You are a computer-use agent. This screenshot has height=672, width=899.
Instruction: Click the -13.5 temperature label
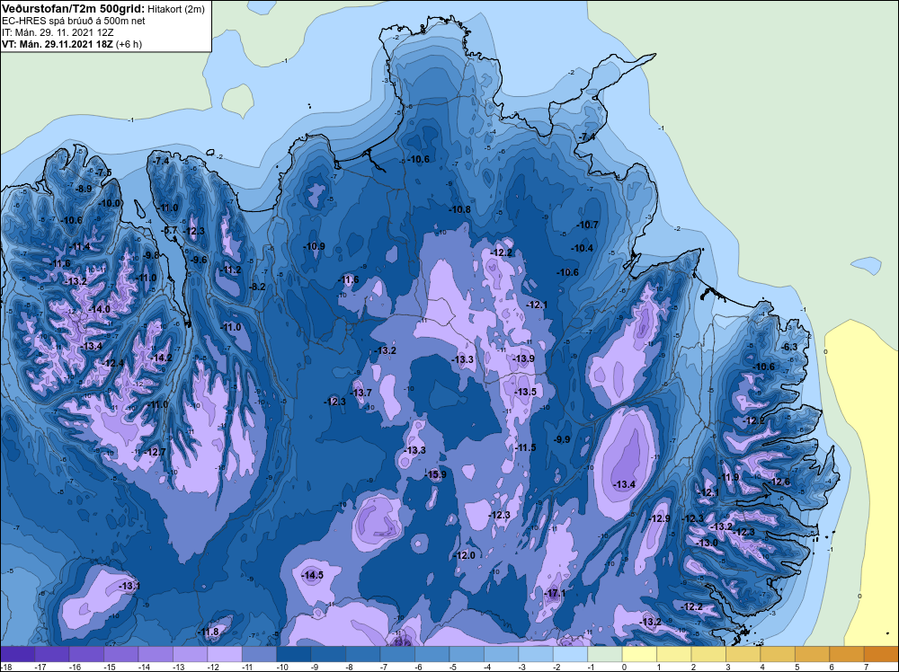(526, 392)
